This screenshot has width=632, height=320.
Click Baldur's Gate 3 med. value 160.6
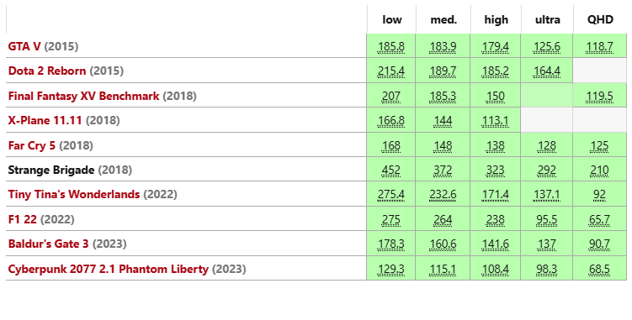coord(443,244)
